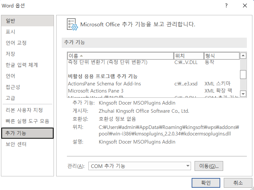This screenshot has height=190, width=254.
Task: Click the kdocermsoplugins.dll location path text
Action: [x=169, y=131]
